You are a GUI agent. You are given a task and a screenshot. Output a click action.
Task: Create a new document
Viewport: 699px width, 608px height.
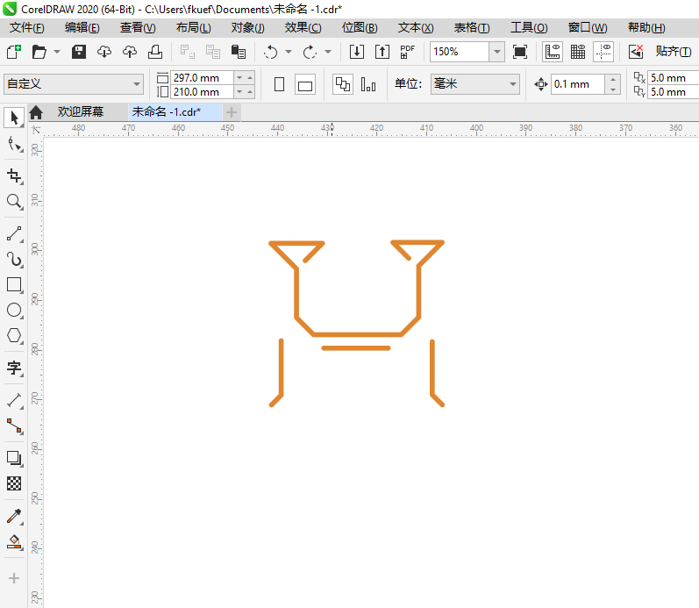14,52
